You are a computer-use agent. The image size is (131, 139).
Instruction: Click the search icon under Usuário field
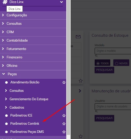(x=96, y=111)
